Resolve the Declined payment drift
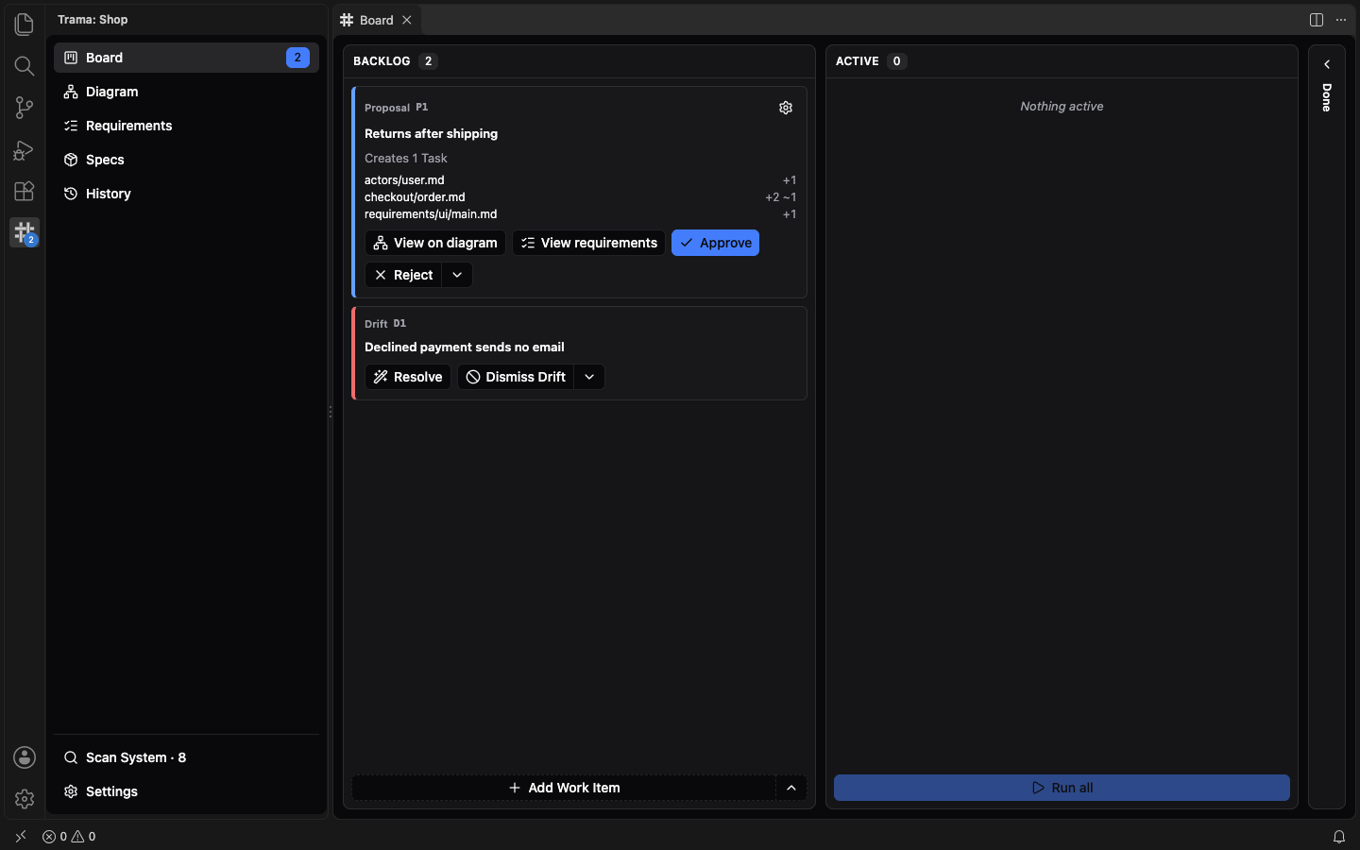This screenshot has width=1360, height=850. click(x=408, y=377)
